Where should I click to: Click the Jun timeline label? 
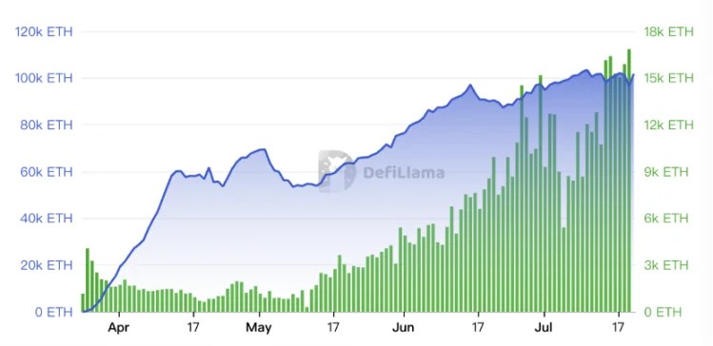(404, 327)
